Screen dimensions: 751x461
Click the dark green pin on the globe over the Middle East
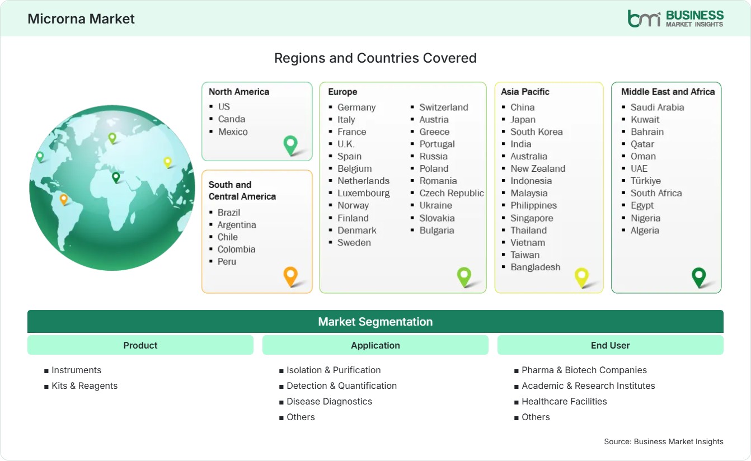click(x=116, y=177)
